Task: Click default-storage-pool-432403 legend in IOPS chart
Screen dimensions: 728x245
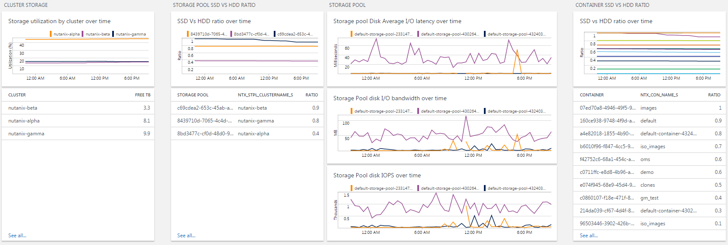Action: click(x=515, y=188)
